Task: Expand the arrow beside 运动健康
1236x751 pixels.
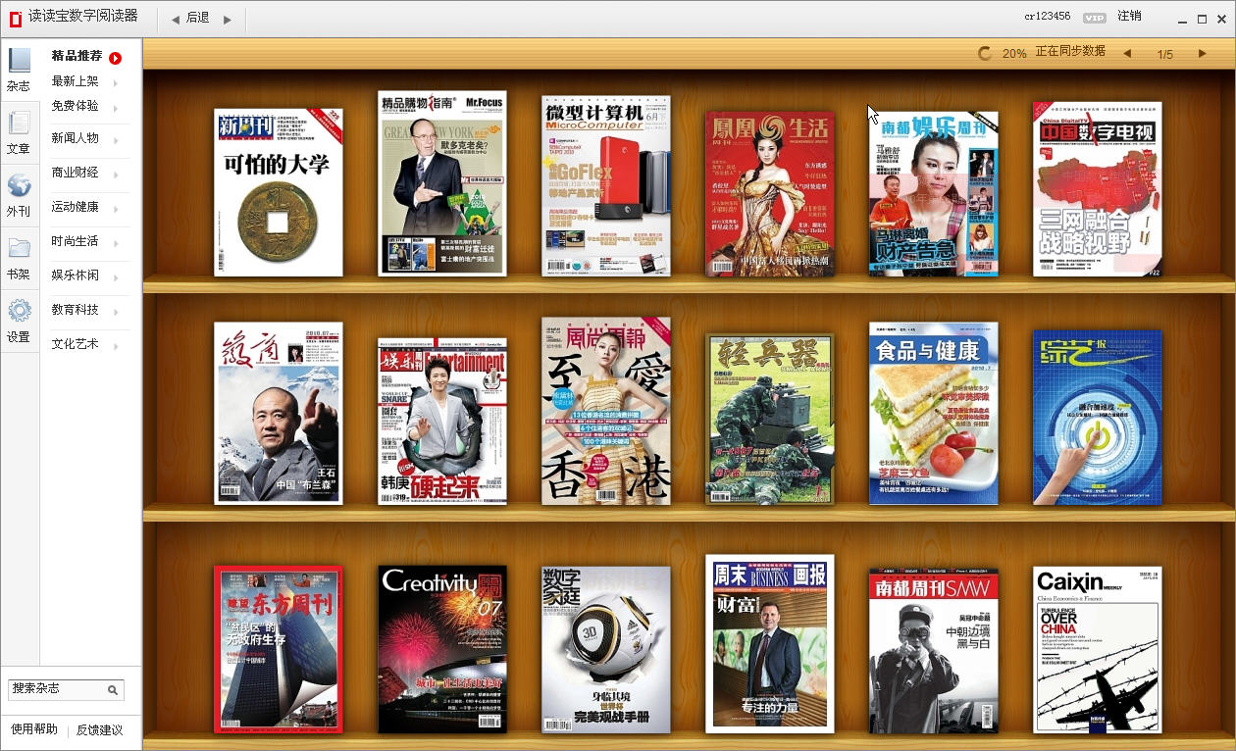Action: pos(116,209)
